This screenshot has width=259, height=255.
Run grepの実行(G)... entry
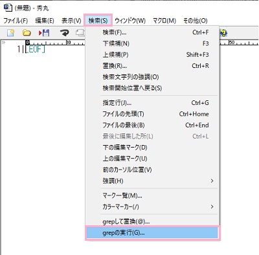tap(152, 233)
